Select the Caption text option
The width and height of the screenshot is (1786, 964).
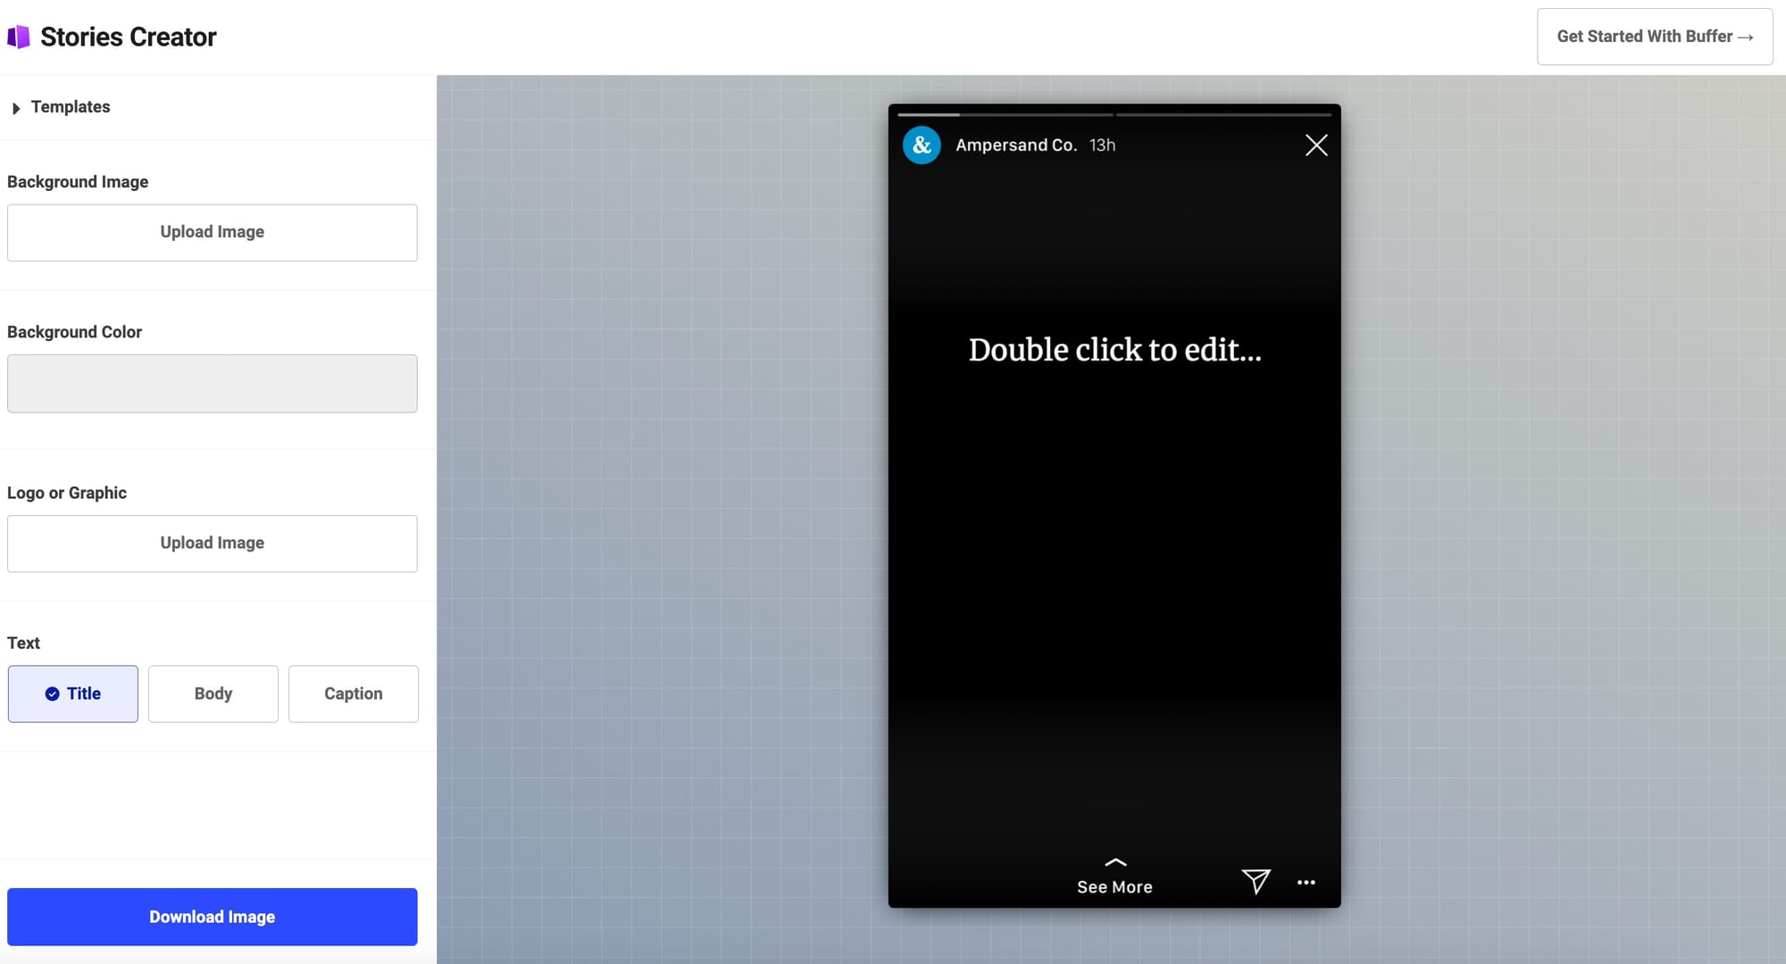(x=354, y=694)
